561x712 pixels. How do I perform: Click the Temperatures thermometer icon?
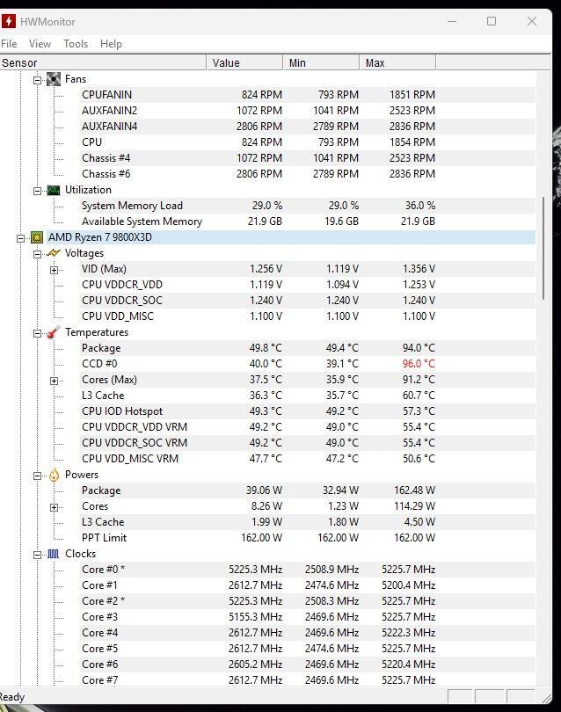pos(53,332)
